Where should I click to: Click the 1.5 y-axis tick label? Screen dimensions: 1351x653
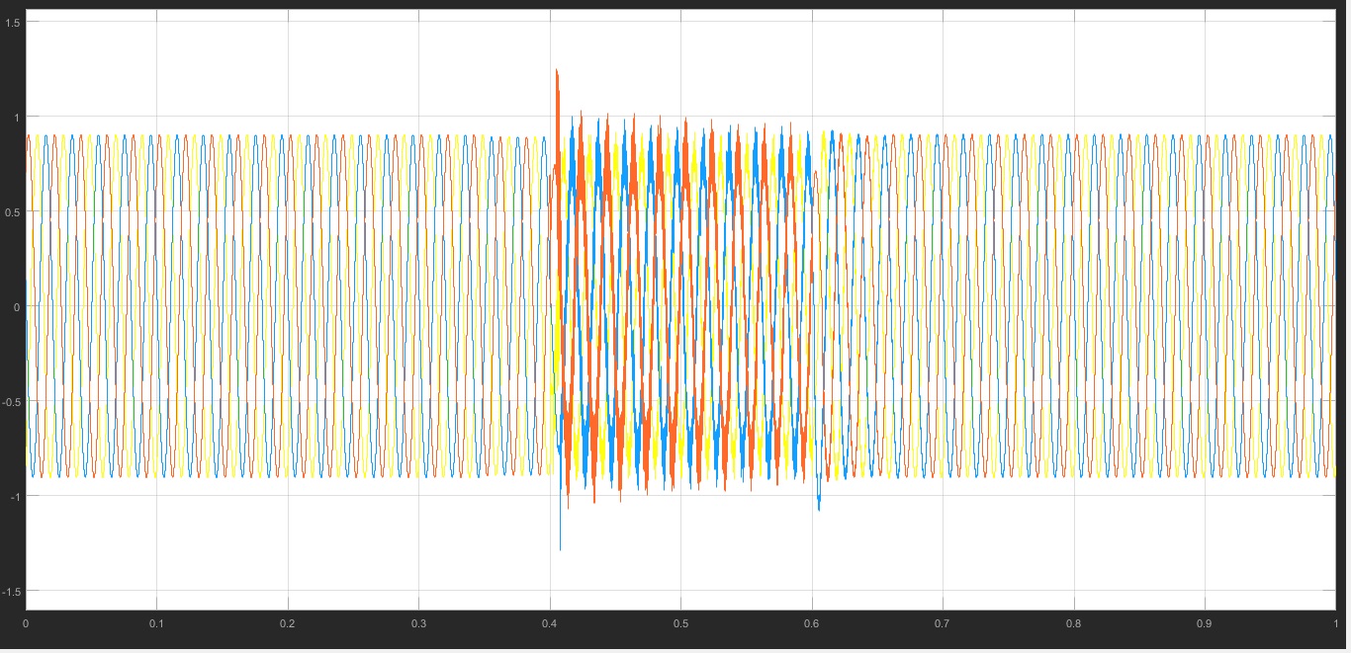coord(12,22)
